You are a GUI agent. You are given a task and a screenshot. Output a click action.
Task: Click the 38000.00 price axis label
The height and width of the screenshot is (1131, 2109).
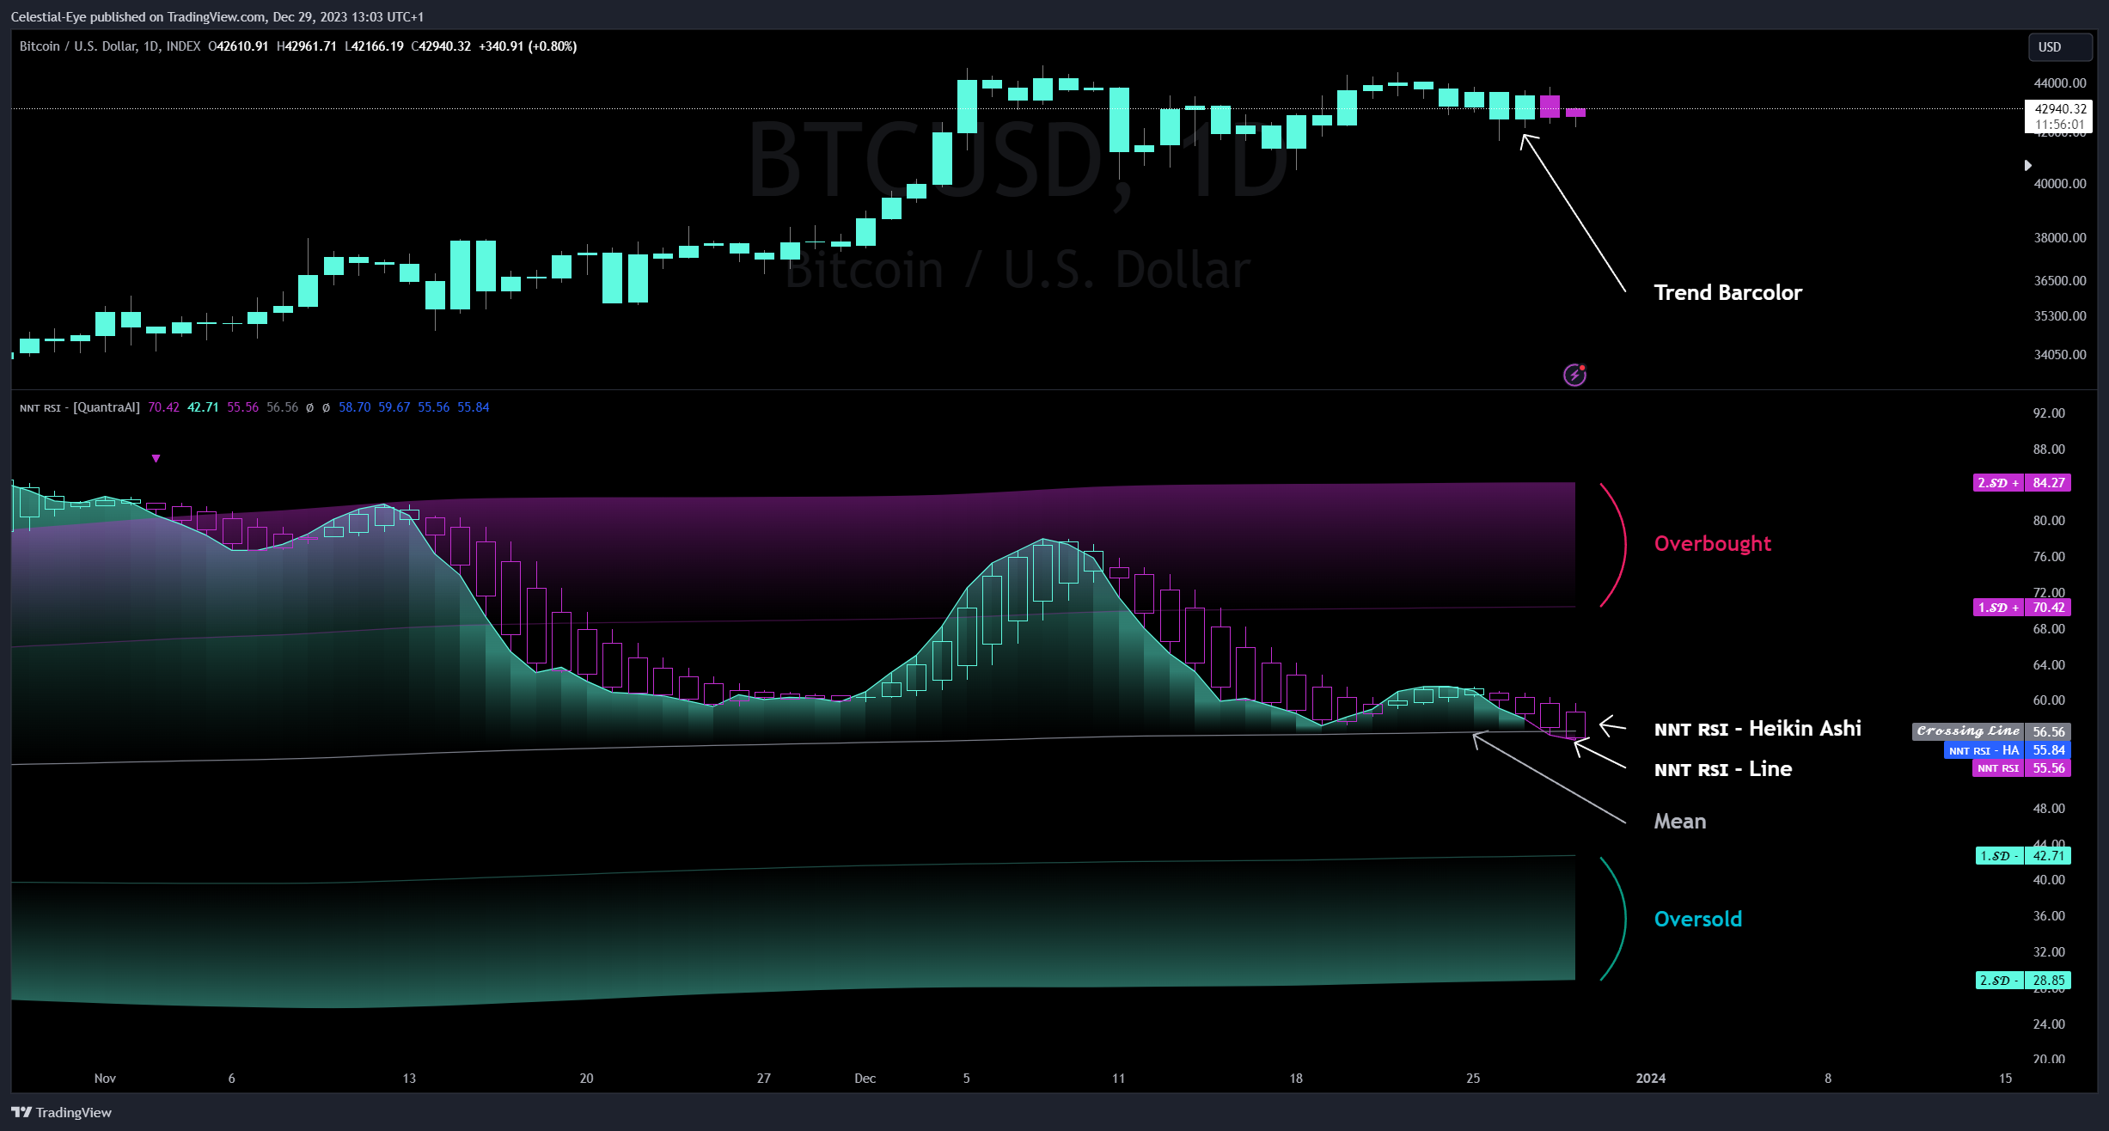(x=2059, y=238)
